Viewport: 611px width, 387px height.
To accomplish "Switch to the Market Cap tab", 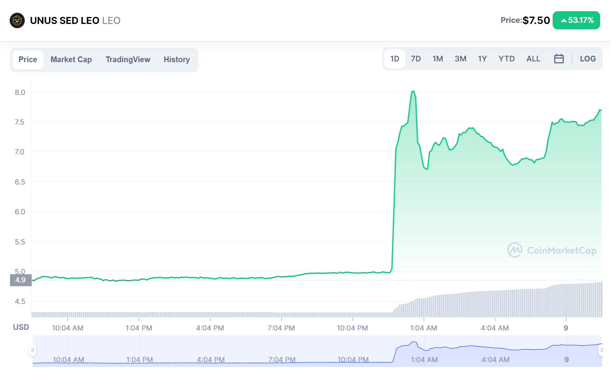I will (71, 59).
